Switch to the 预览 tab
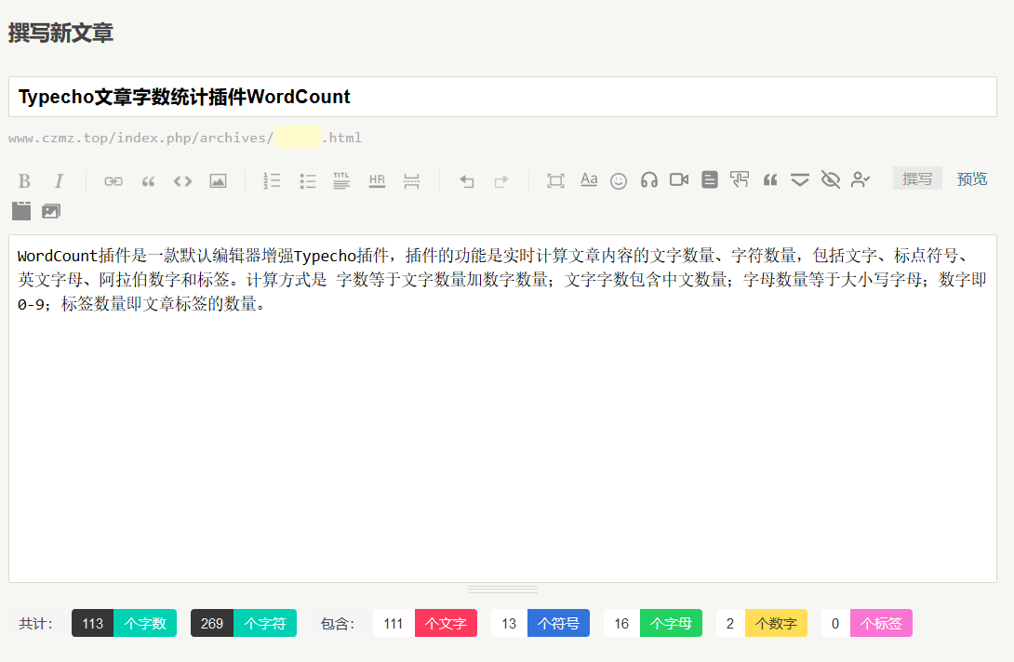1014x662 pixels. [x=972, y=179]
